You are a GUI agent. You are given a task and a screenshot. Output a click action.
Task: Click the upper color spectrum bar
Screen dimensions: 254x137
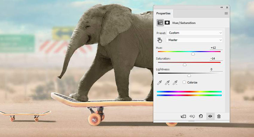189,92
